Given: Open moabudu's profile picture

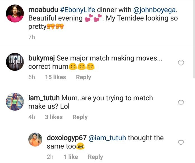Looking at the screenshot, I should point(15,13).
